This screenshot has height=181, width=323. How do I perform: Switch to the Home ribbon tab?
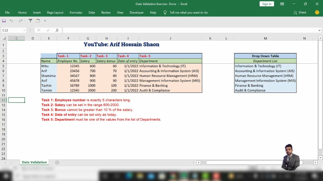click(22, 13)
